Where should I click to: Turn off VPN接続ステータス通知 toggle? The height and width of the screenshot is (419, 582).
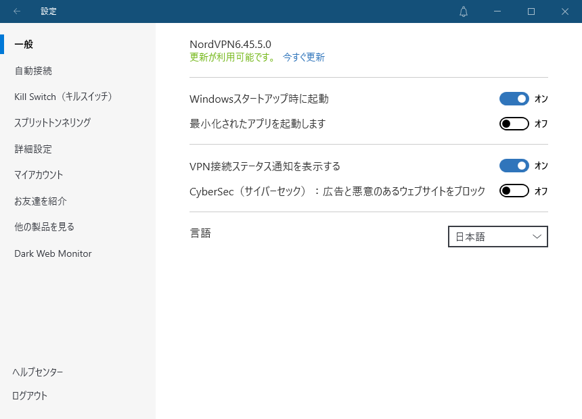(514, 166)
